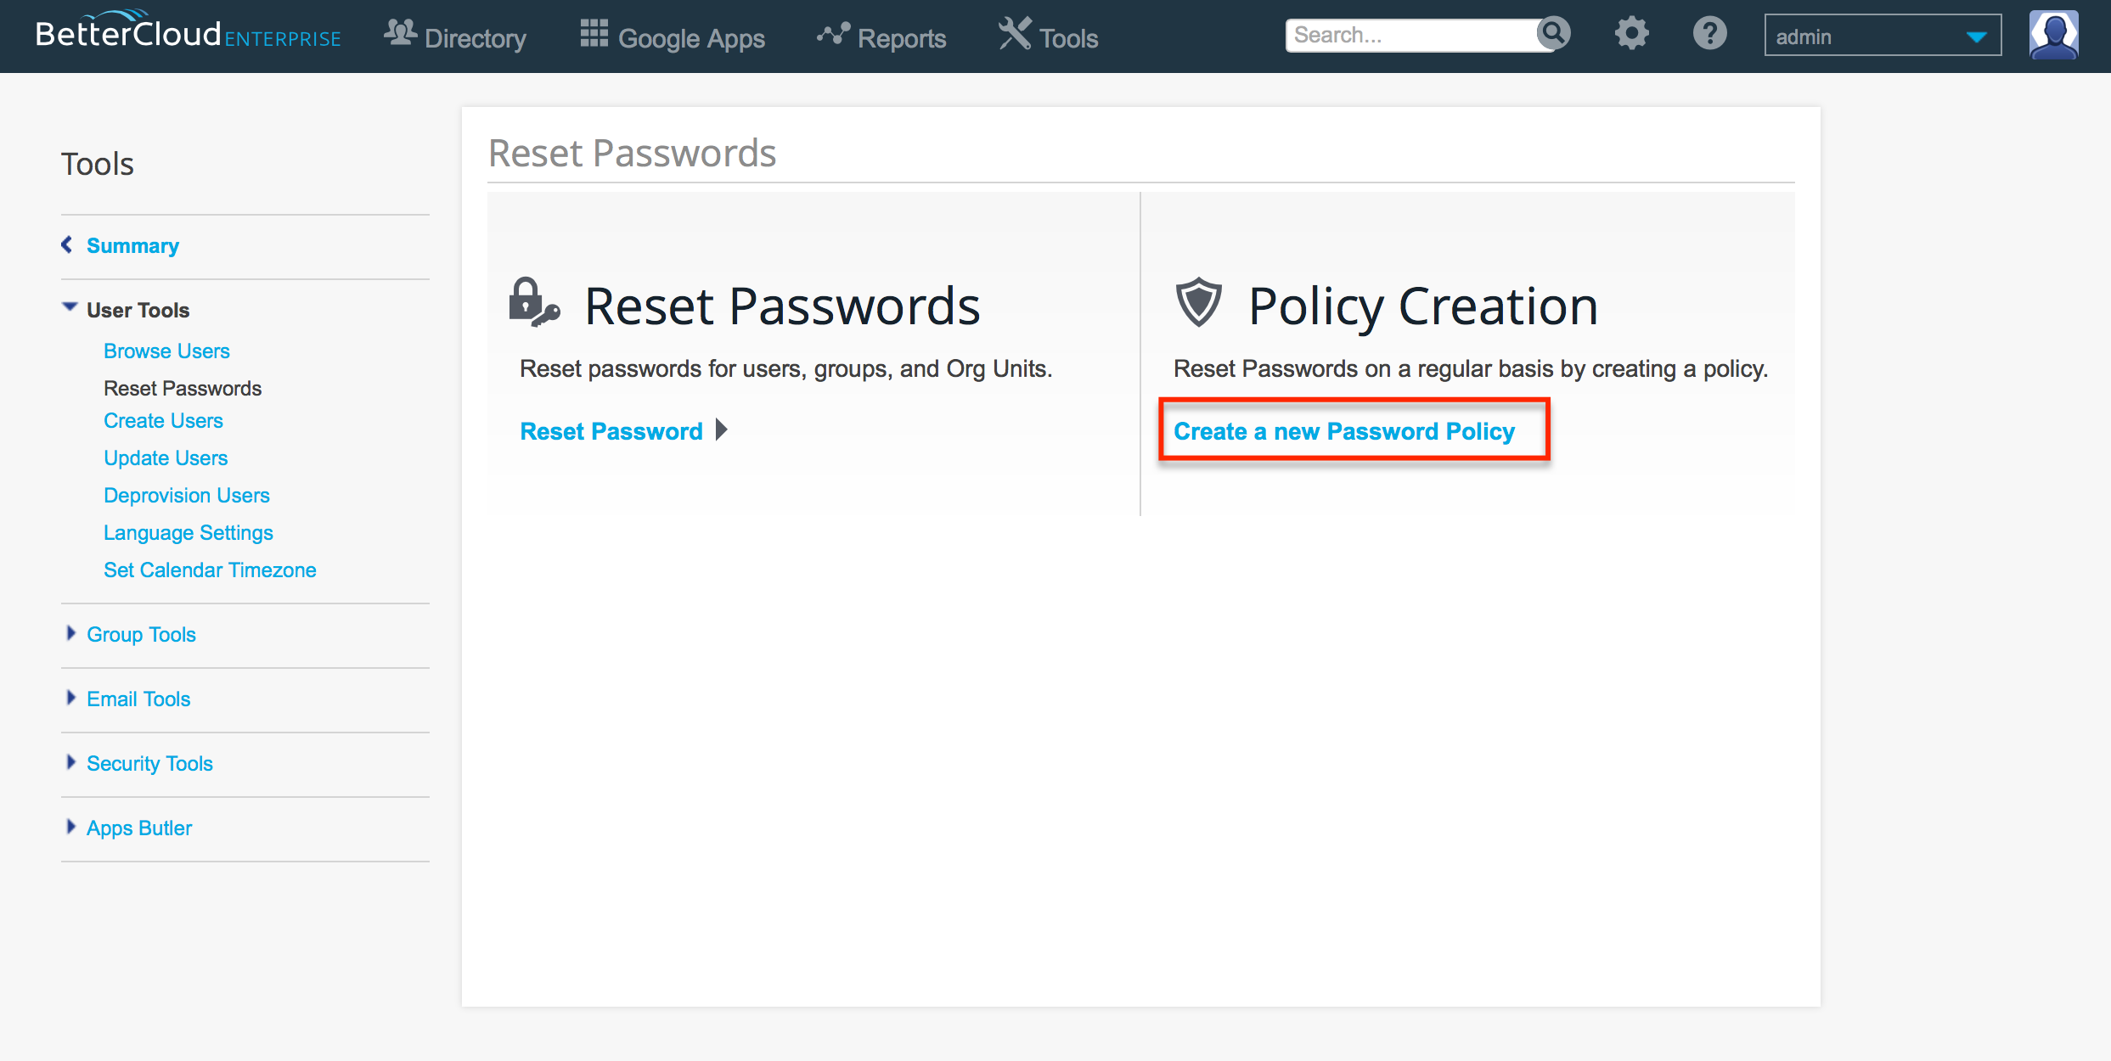Click the Google Apps grid icon
The width and height of the screenshot is (2111, 1061).
(x=594, y=32)
